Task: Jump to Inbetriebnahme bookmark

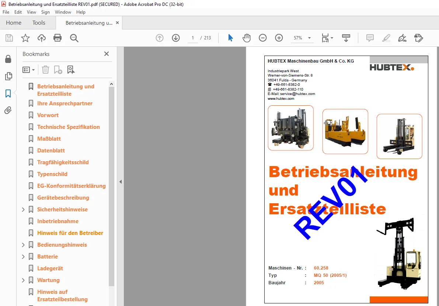Action: click(x=58, y=221)
